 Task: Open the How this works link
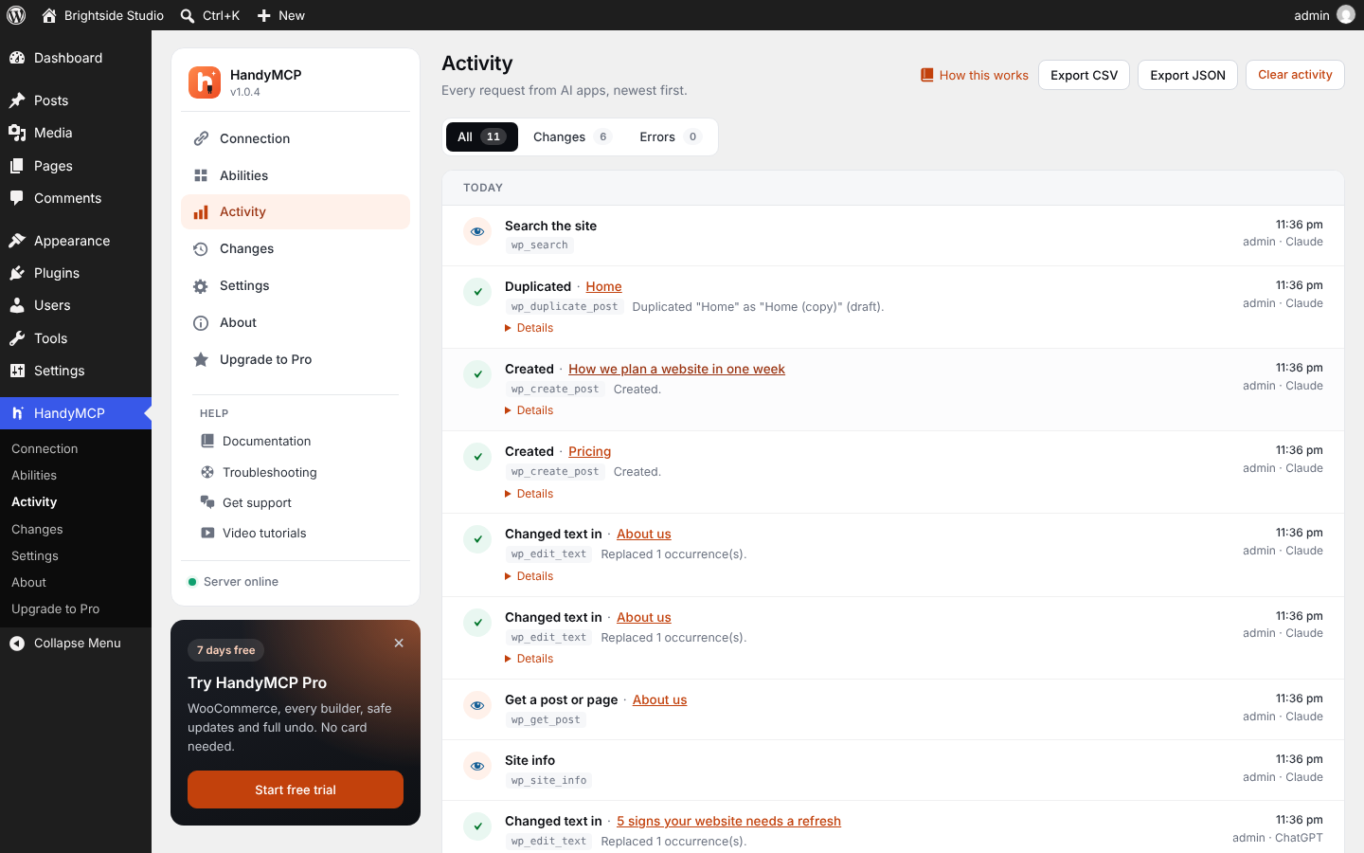[975, 75]
